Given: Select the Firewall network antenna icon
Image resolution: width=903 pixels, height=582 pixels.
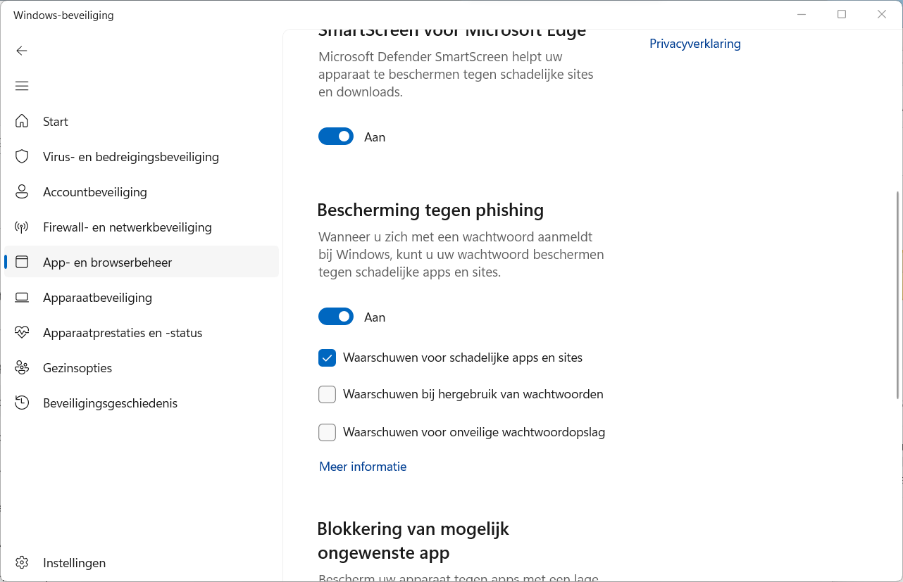Looking at the screenshot, I should coord(22,227).
